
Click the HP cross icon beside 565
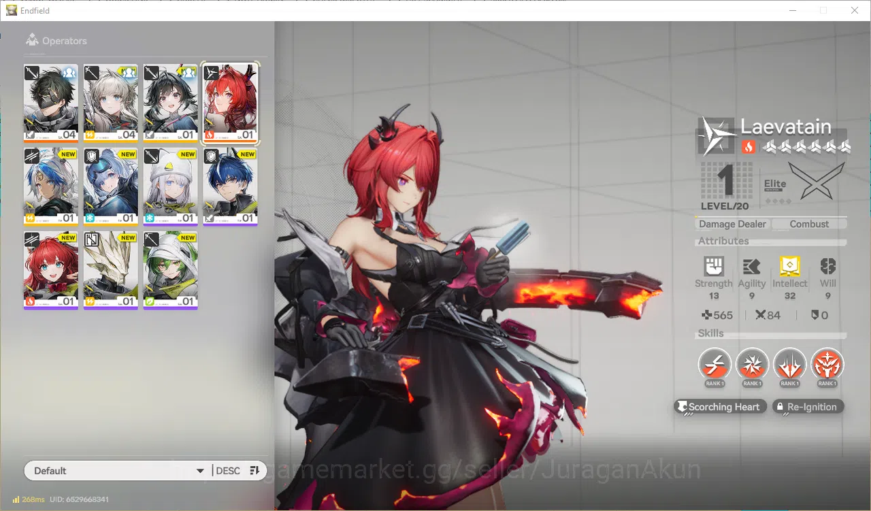(x=707, y=315)
